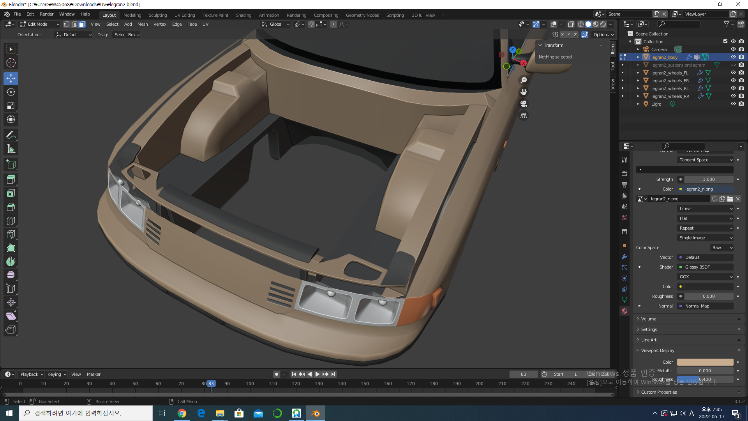Switch to UV Editing workspace tab
Screen dimensions: 748x421
184,15
